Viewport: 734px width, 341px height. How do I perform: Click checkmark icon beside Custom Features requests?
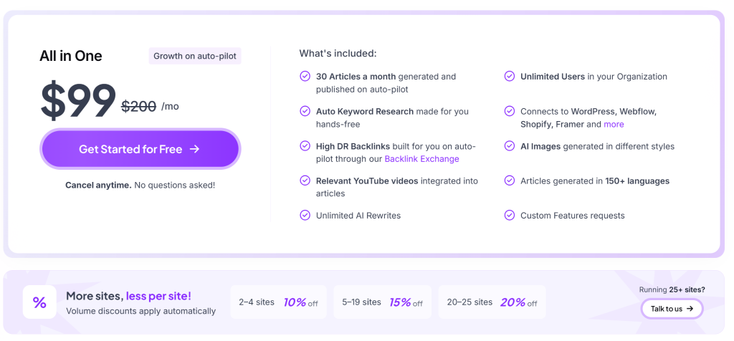510,215
